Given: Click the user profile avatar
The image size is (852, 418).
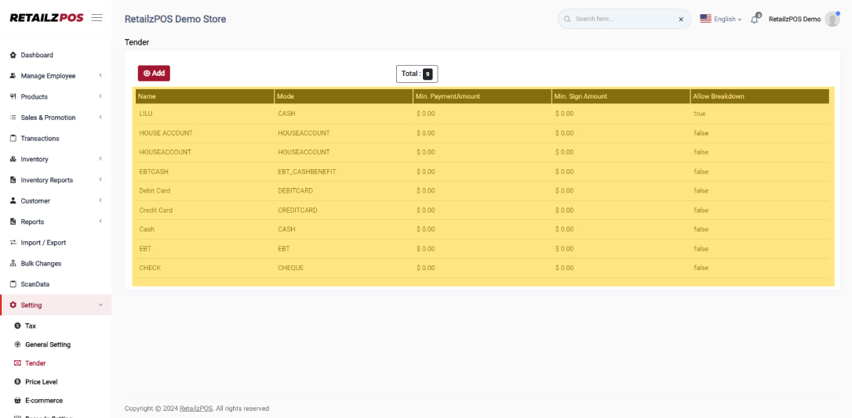Looking at the screenshot, I should [x=832, y=20].
